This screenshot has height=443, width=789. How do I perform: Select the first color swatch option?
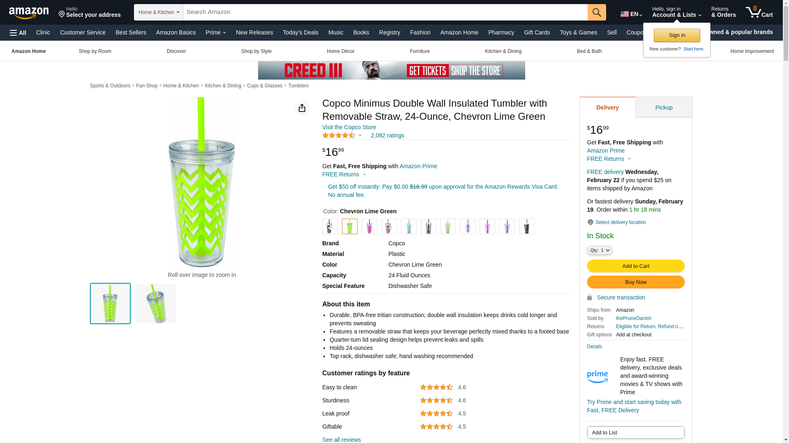coord(330,226)
